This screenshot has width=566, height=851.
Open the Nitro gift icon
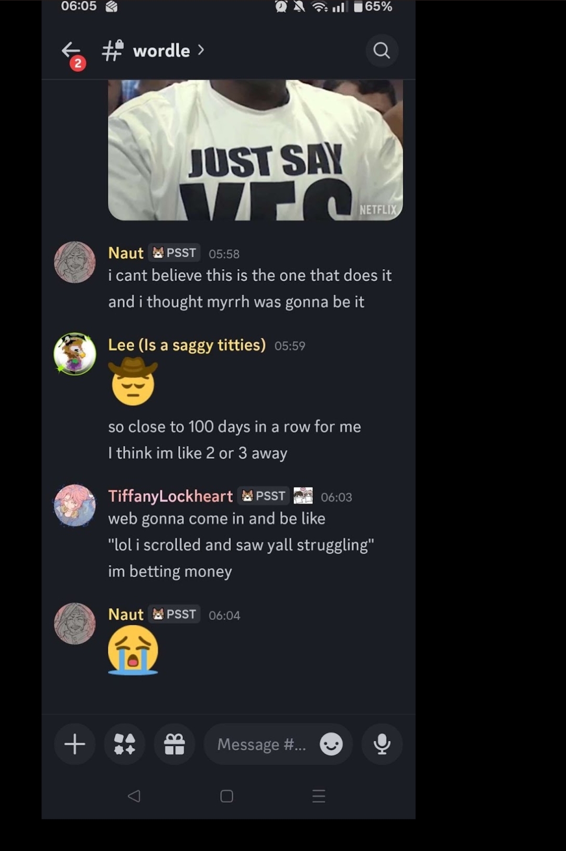click(175, 744)
